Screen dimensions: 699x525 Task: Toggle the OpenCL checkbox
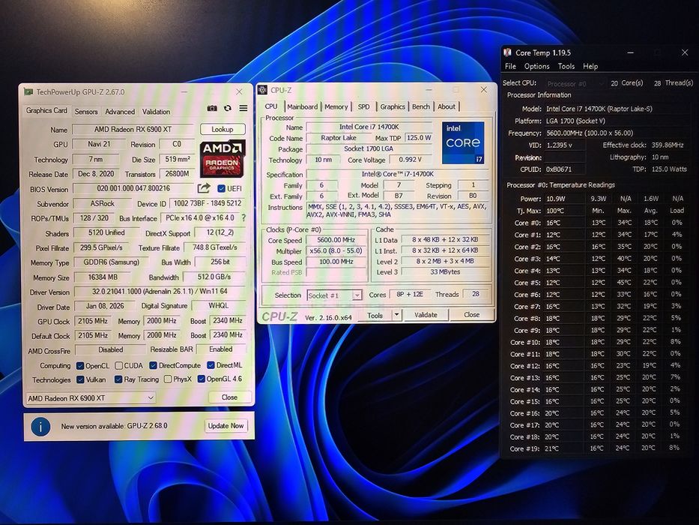(x=80, y=366)
